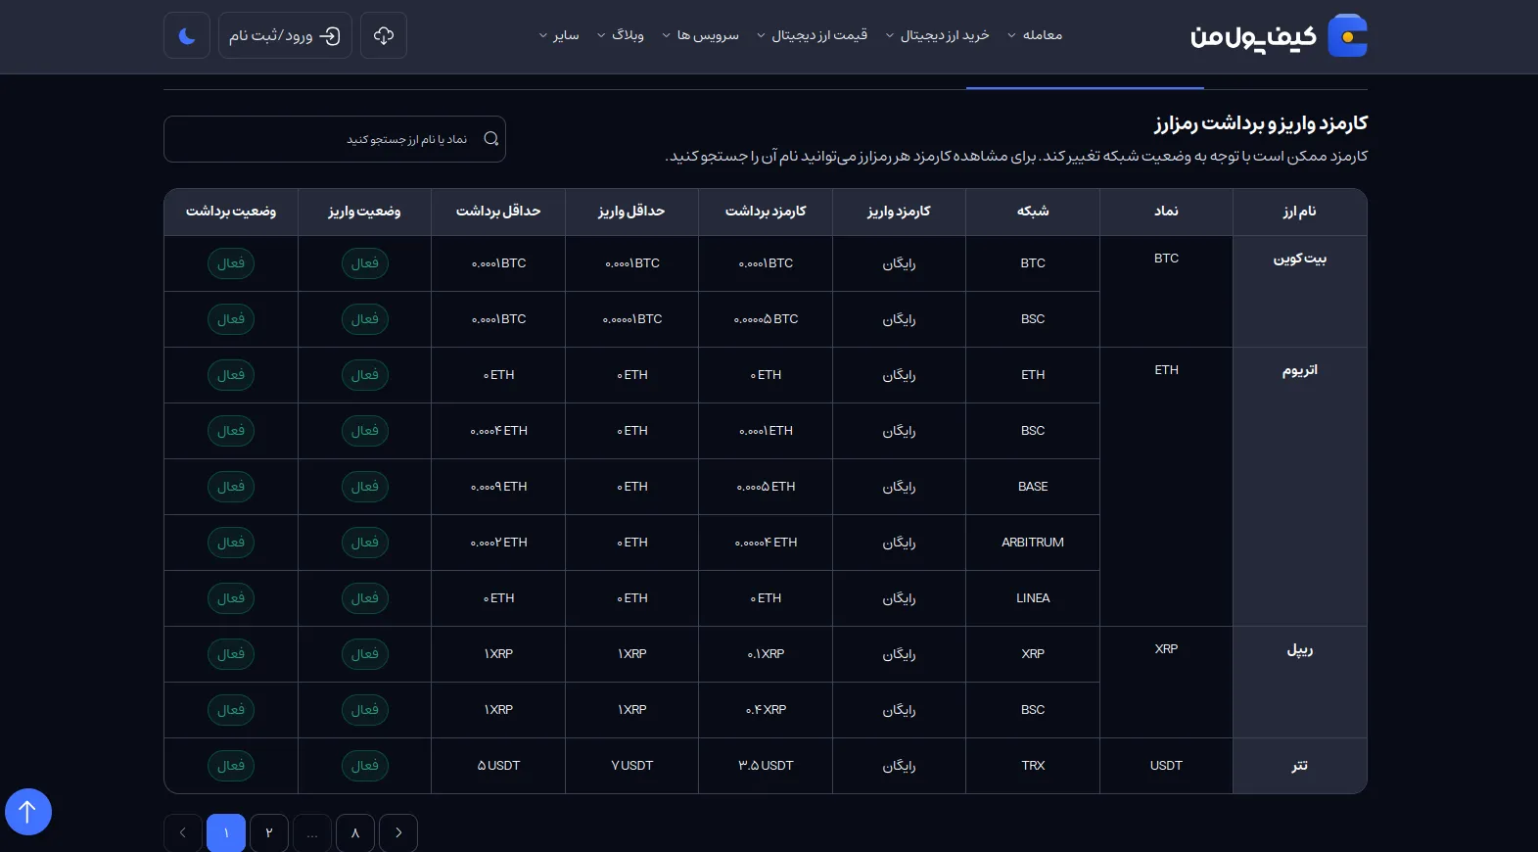1538x852 pixels.
Task: Click the TRX network cell
Action: click(x=1033, y=766)
